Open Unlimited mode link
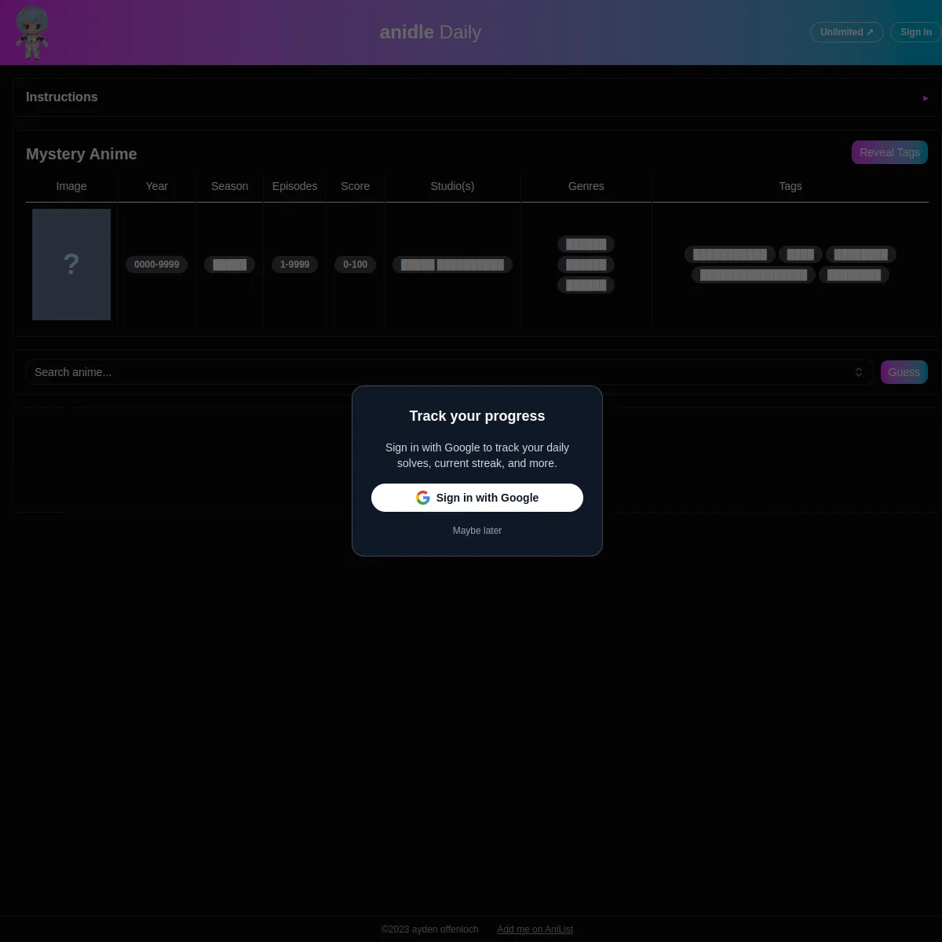The image size is (942, 942). (847, 32)
